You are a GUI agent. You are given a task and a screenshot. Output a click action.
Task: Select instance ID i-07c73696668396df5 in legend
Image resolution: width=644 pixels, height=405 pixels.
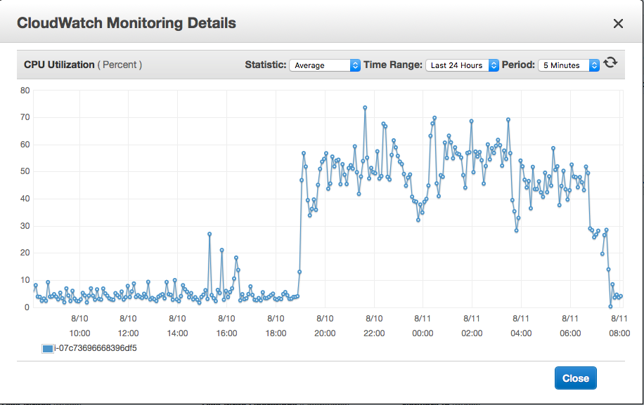[x=96, y=348]
